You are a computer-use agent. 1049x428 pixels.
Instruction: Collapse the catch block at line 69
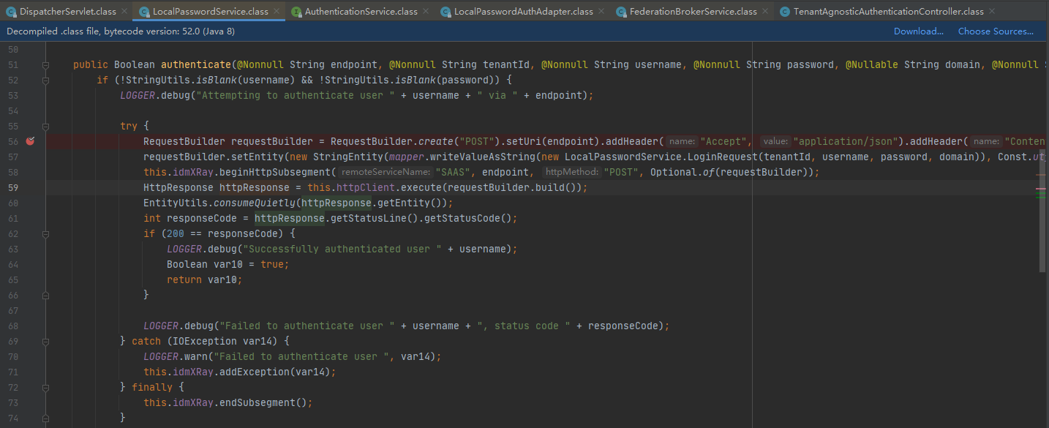coord(45,341)
